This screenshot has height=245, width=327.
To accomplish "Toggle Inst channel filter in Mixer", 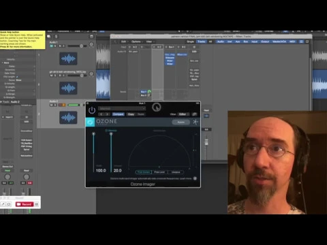I will 230,42.
